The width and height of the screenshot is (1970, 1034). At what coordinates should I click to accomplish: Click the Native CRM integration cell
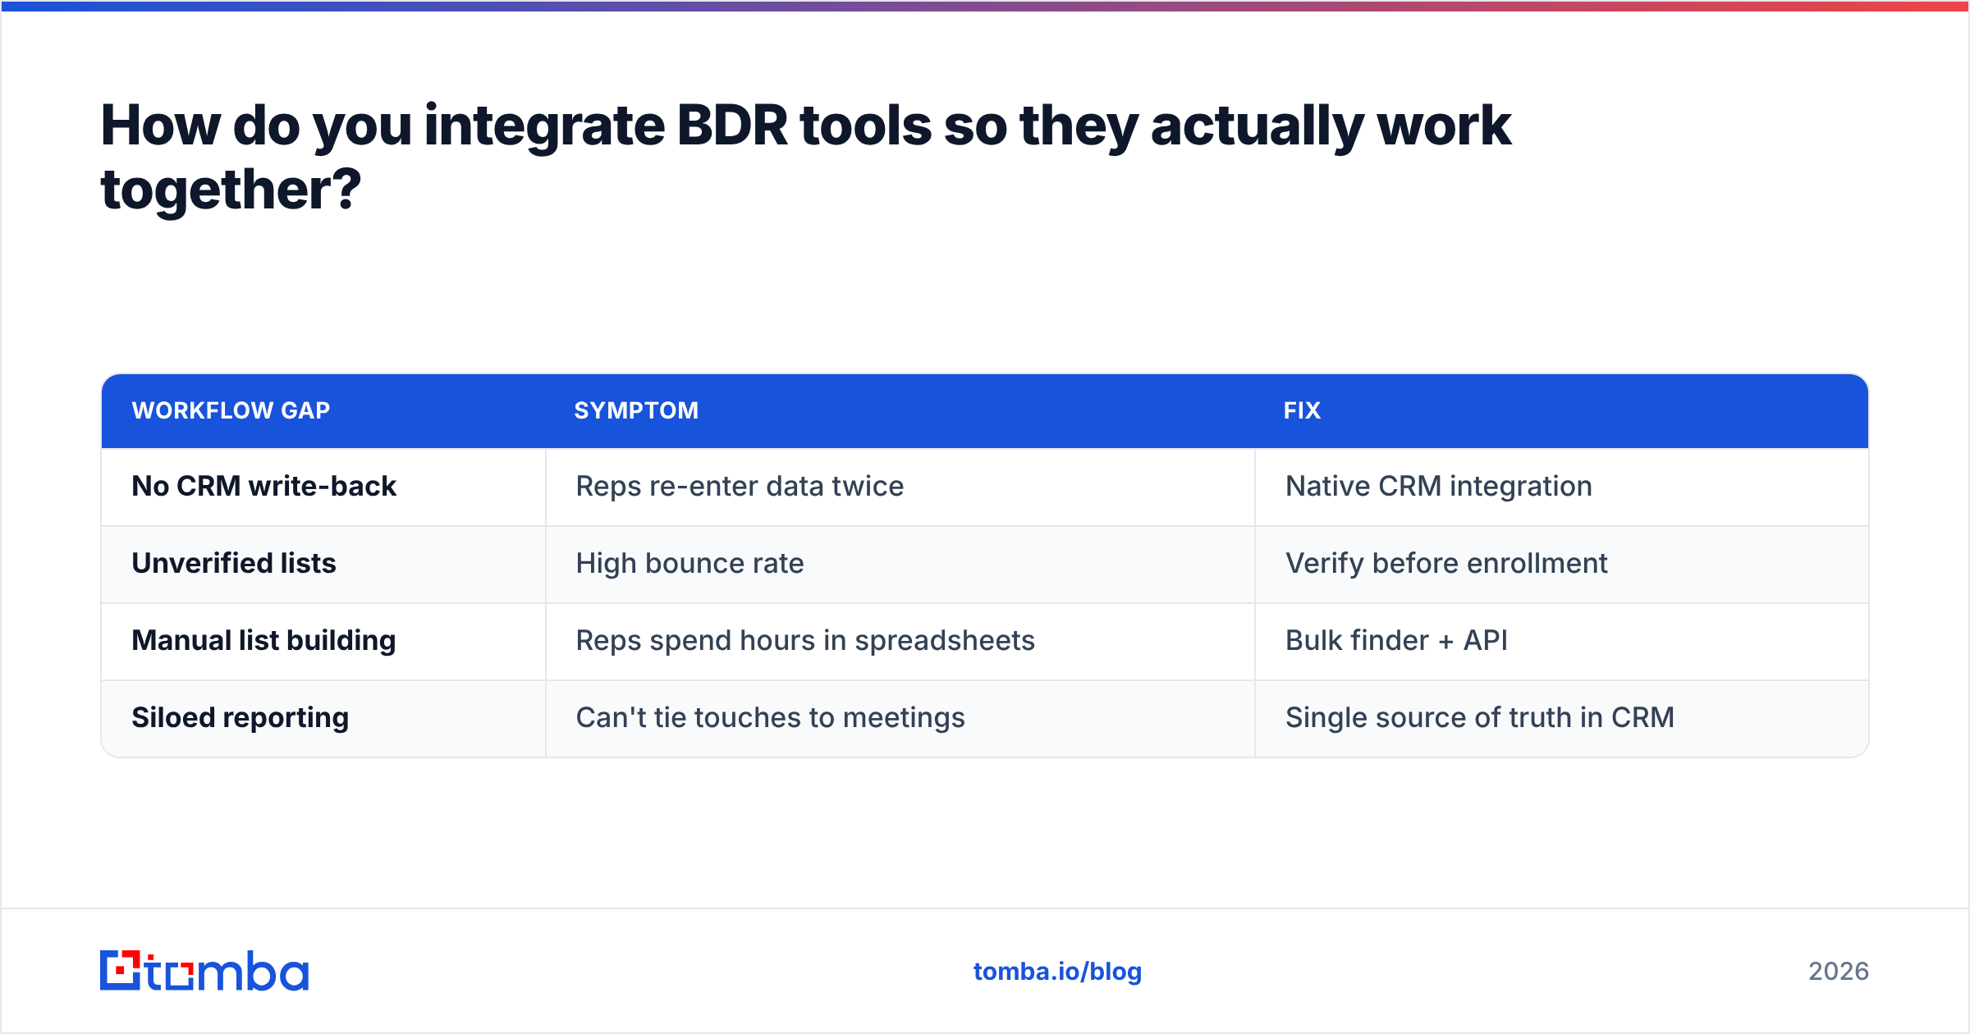tap(1562, 487)
